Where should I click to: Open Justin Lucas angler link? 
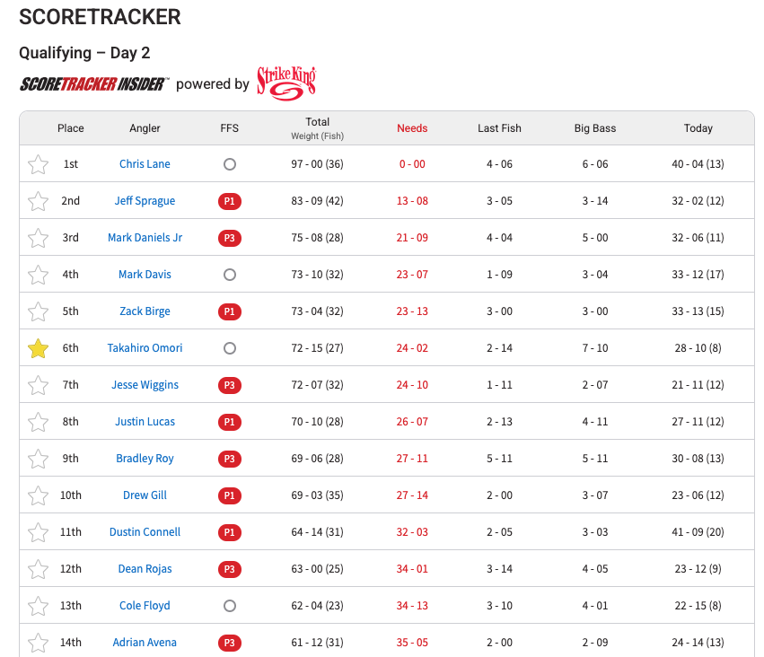point(145,421)
